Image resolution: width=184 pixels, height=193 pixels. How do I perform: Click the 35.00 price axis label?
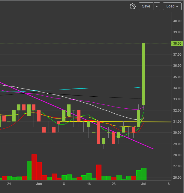(x=177, y=77)
